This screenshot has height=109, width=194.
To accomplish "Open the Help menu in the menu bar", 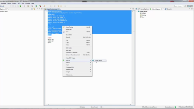I will coord(33,3).
